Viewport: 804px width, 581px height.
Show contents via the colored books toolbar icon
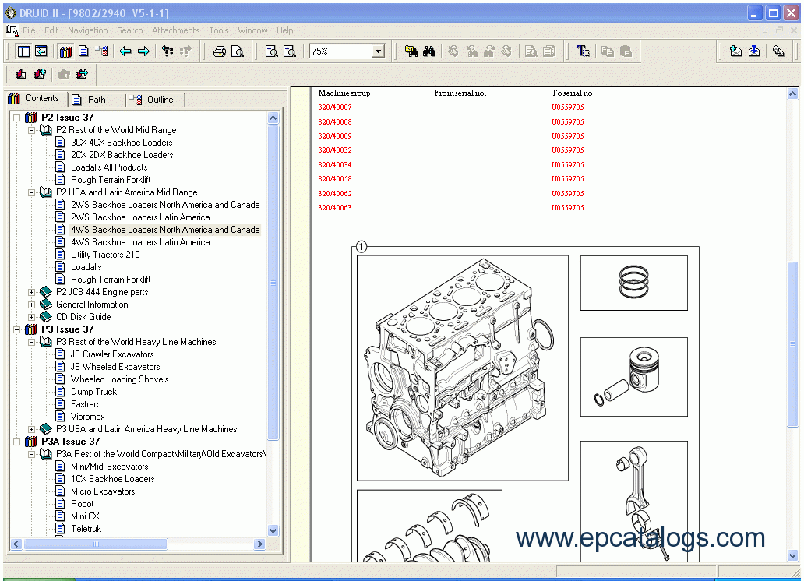click(65, 51)
